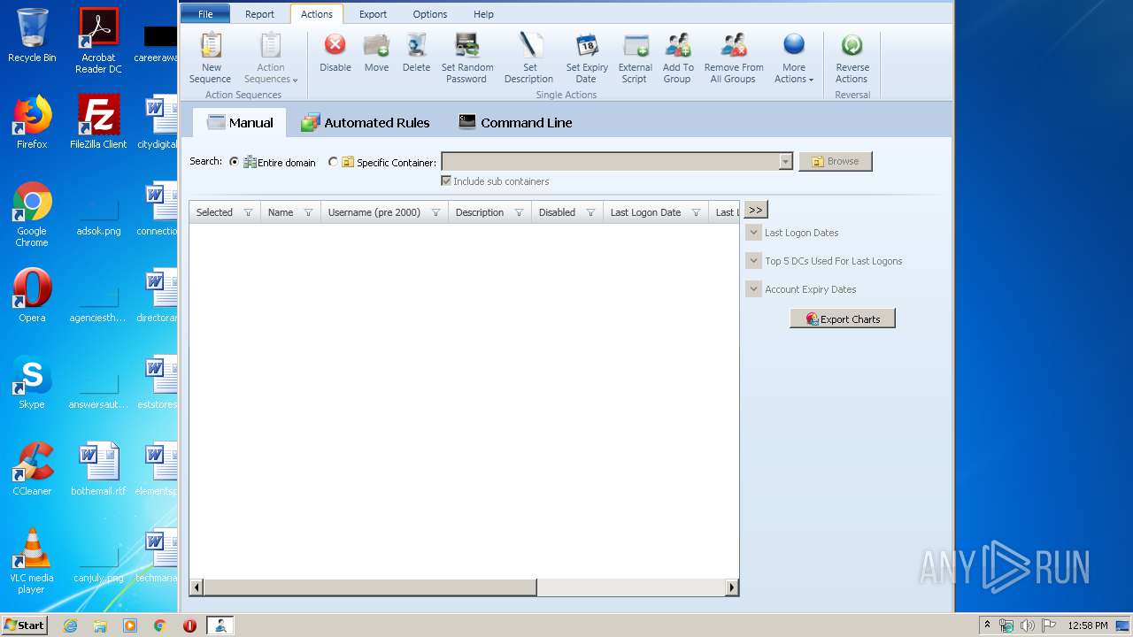The image size is (1133, 637).
Task: Click the Export Charts button
Action: pyautogui.click(x=843, y=318)
